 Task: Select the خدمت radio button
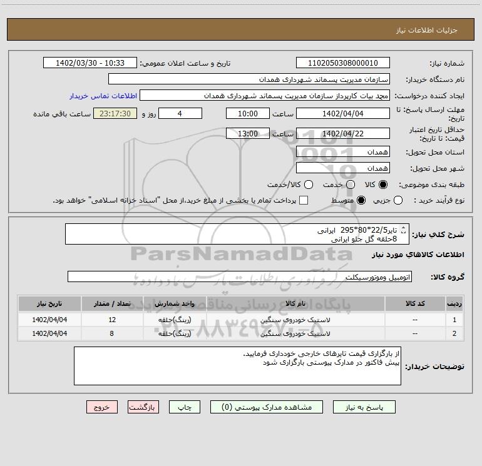tap(351, 185)
